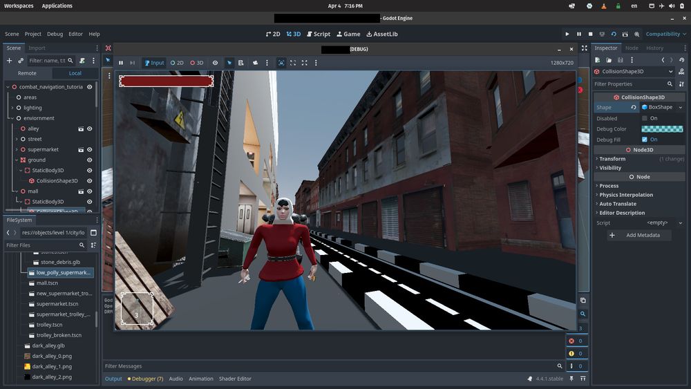
Task: Switch to the AssetLib workspace
Action: [382, 34]
